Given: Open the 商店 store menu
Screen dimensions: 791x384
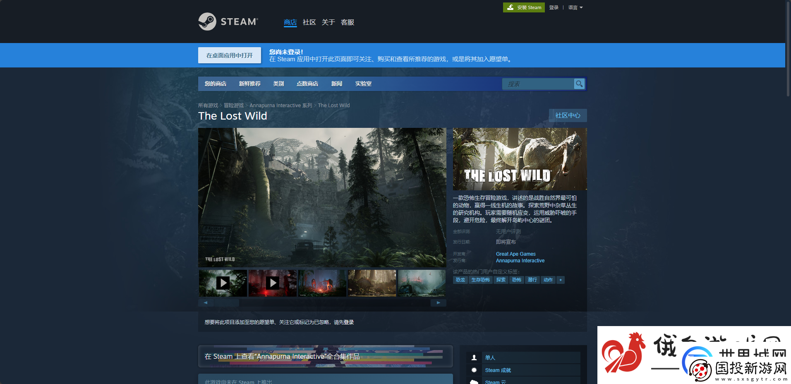Looking at the screenshot, I should pos(290,22).
